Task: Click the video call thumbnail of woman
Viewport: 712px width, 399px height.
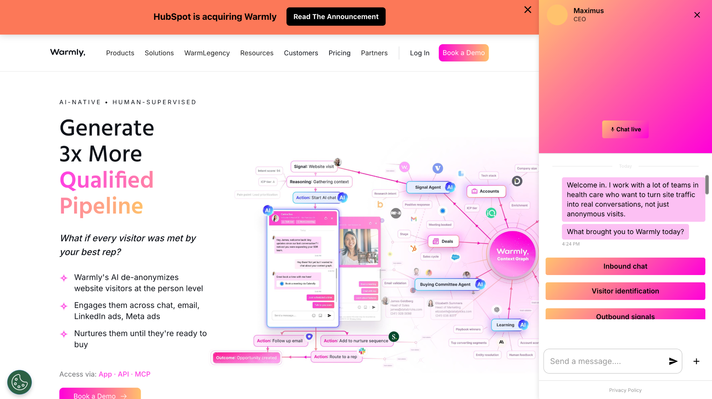Action: [358, 246]
